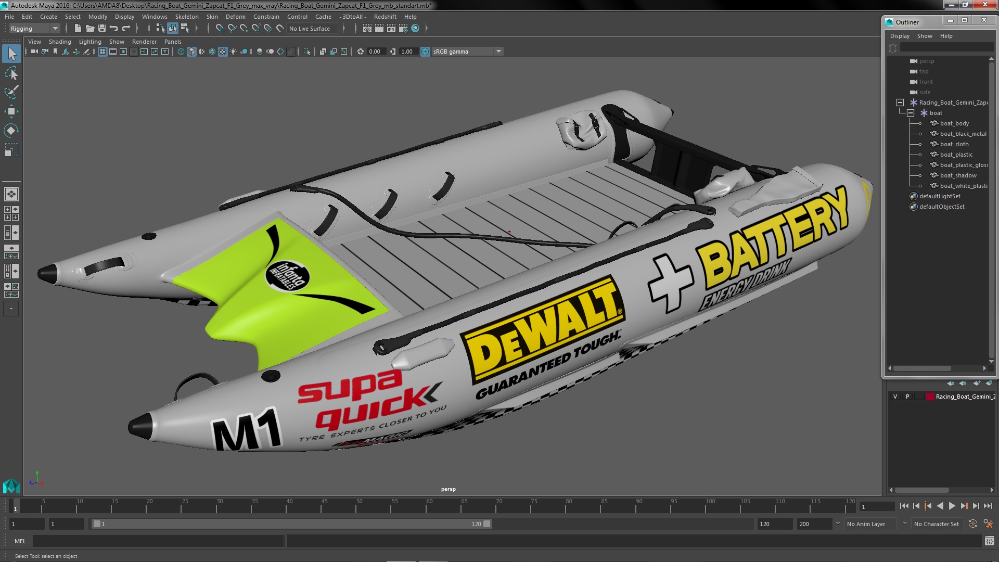Enable select by object type mode
The width and height of the screenshot is (999, 562).
[173, 29]
